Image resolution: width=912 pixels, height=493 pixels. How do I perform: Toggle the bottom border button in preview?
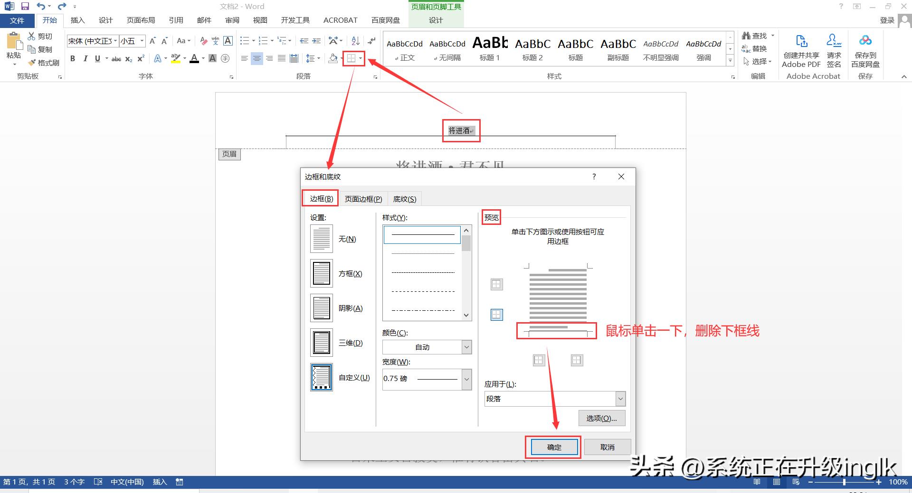point(496,315)
